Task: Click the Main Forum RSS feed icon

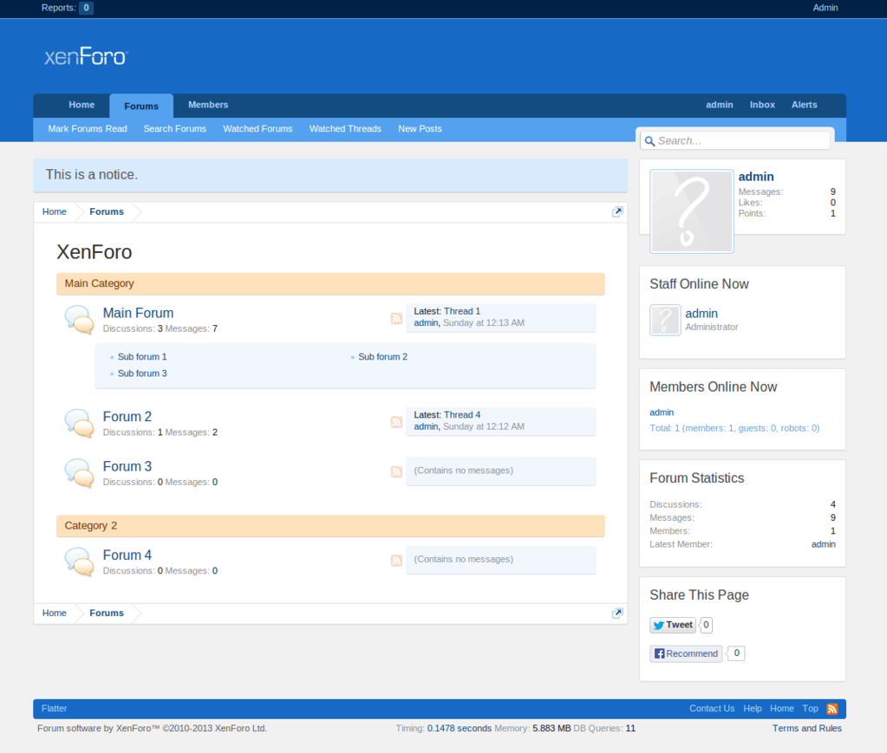Action: click(x=396, y=319)
